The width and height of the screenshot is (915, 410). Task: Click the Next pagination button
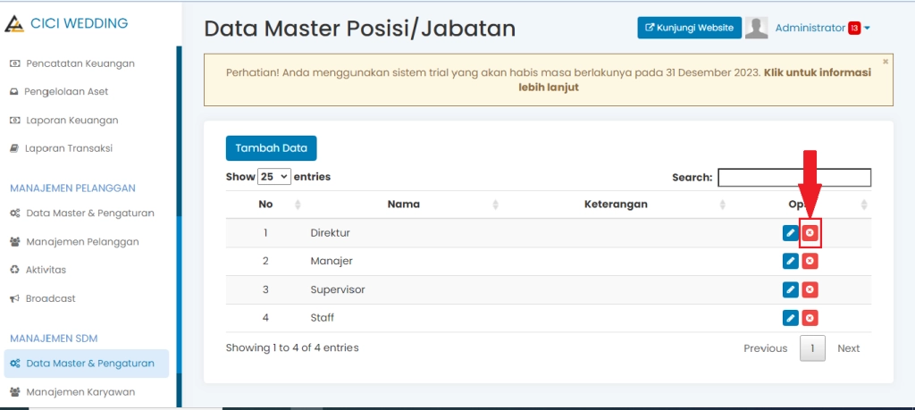[849, 348]
